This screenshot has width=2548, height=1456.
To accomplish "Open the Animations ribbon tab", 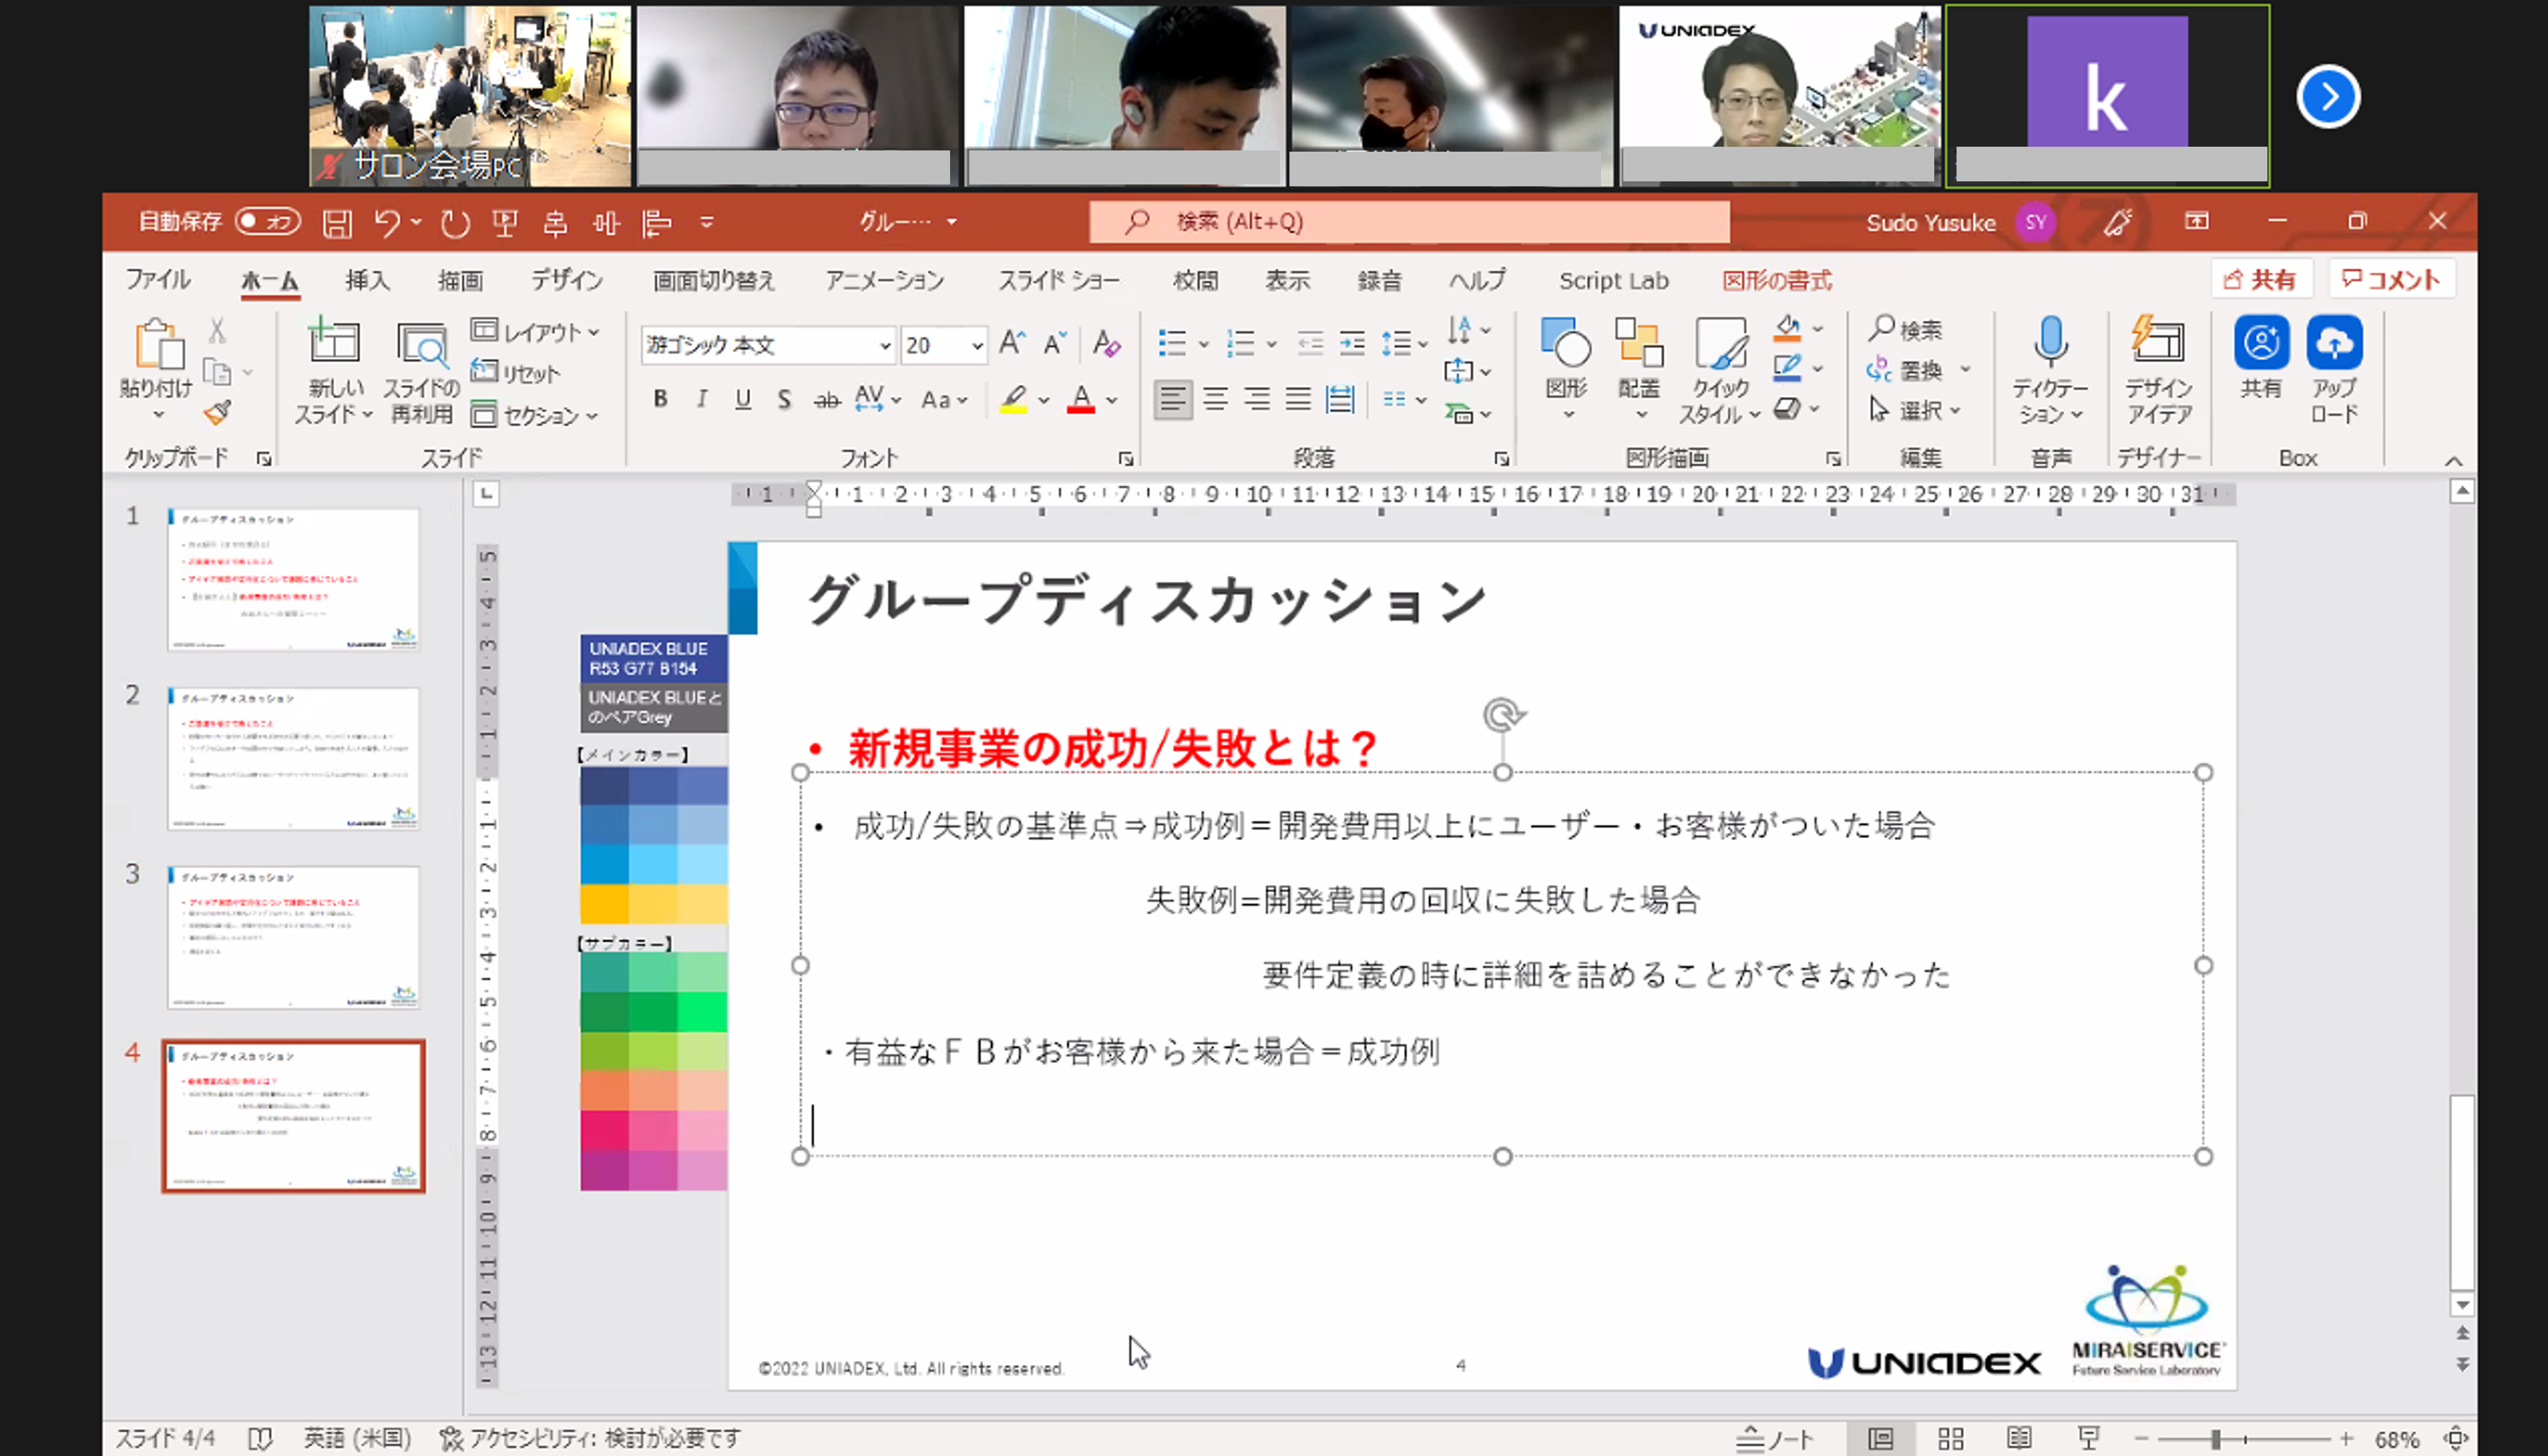I will [x=884, y=281].
